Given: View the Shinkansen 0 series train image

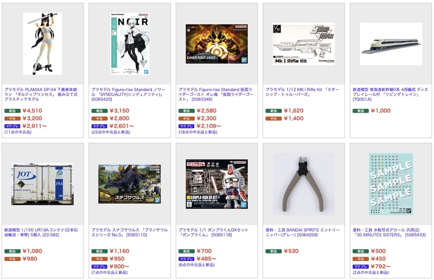Looking at the screenshot, I should point(391,44).
